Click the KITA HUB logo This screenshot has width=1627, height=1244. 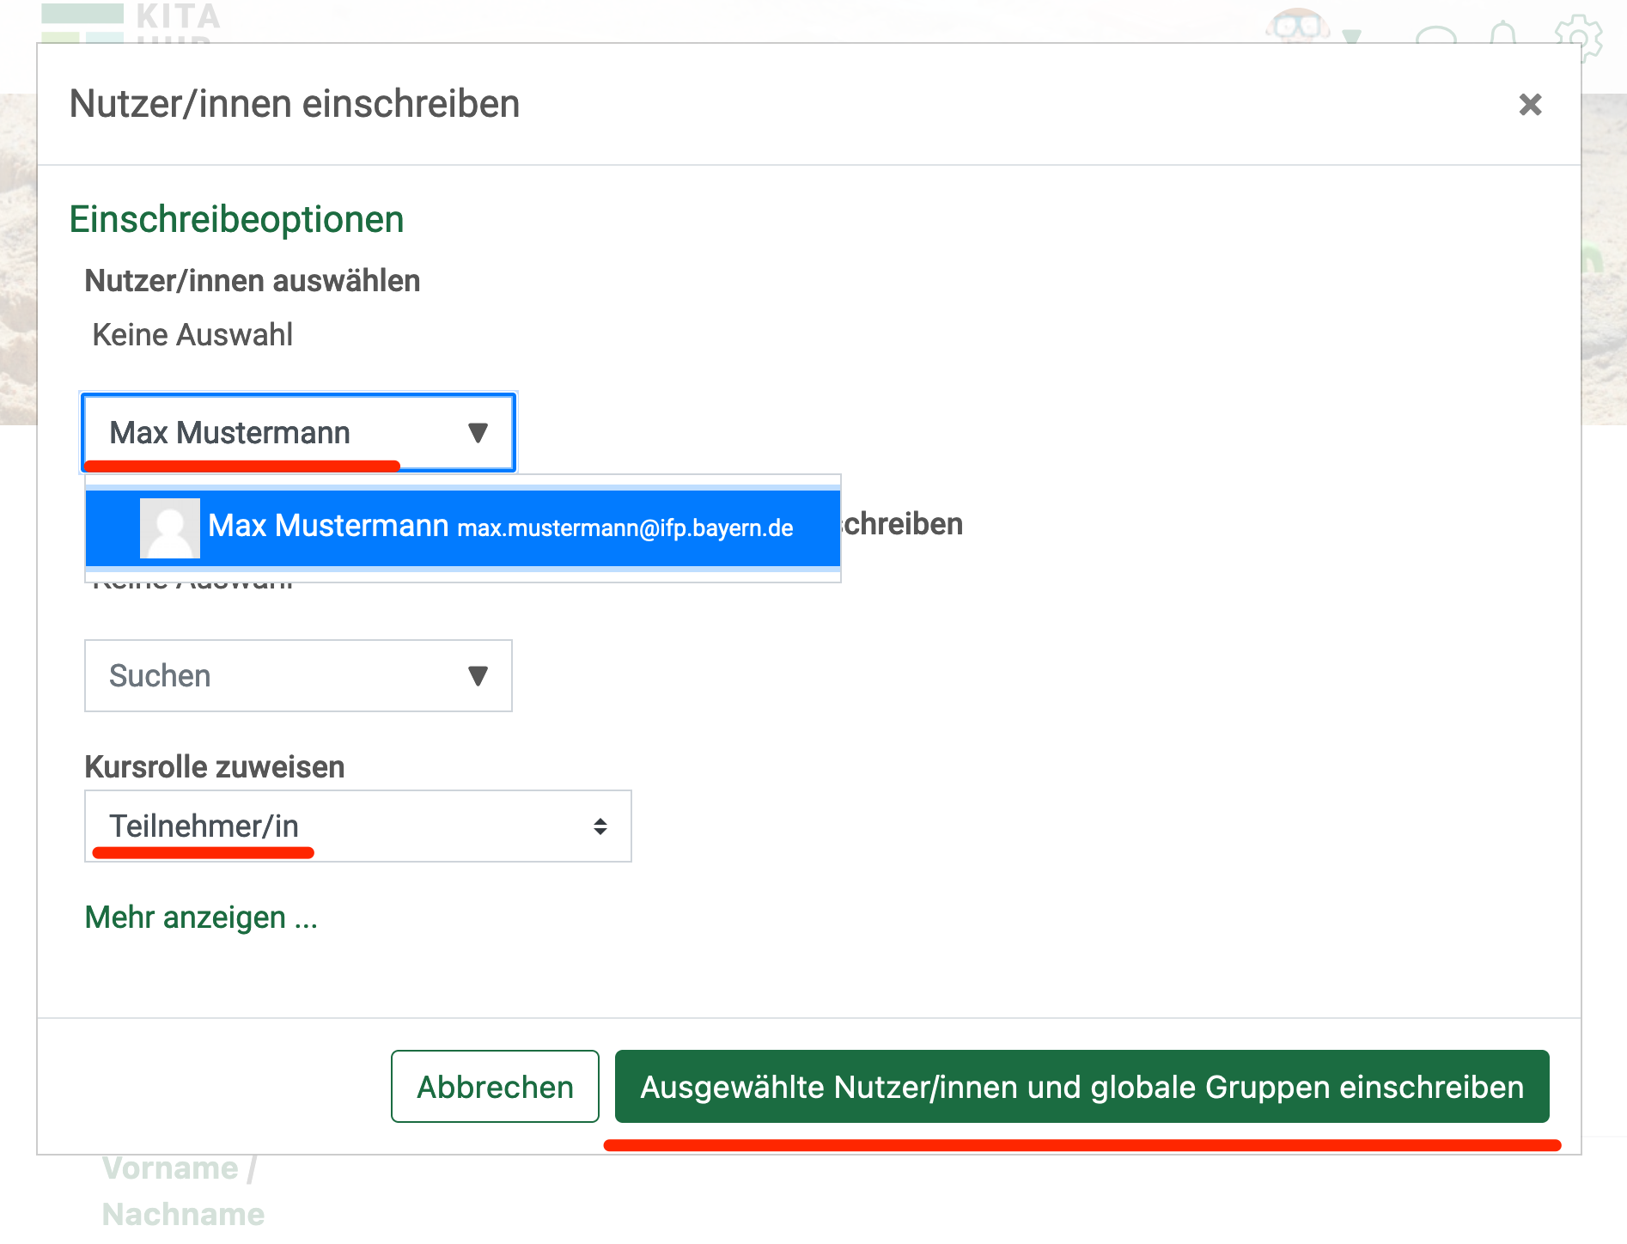(x=131, y=23)
